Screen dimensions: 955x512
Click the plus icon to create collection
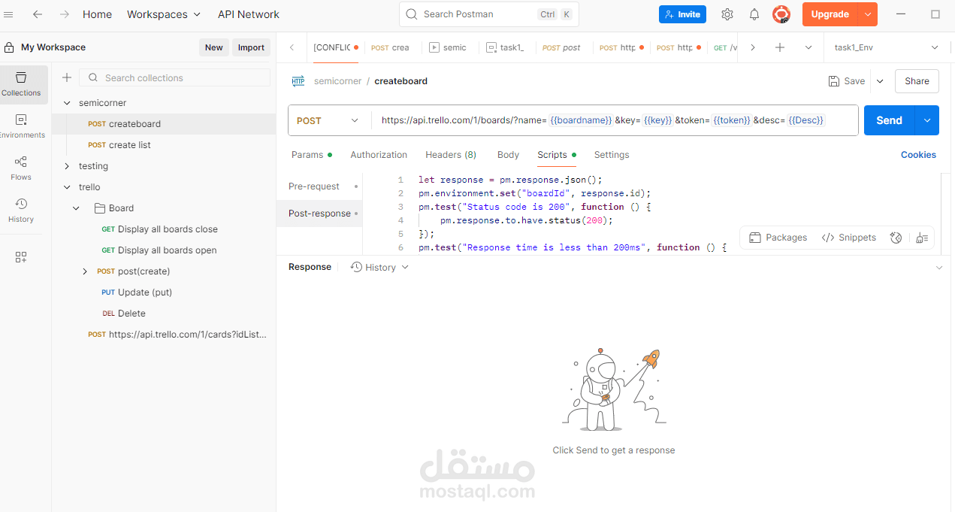point(67,77)
